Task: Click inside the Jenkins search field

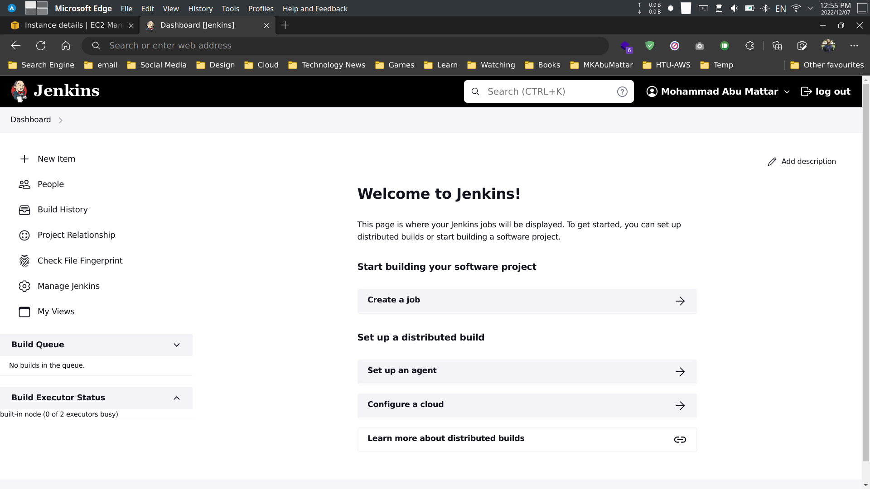Action: click(x=535, y=91)
